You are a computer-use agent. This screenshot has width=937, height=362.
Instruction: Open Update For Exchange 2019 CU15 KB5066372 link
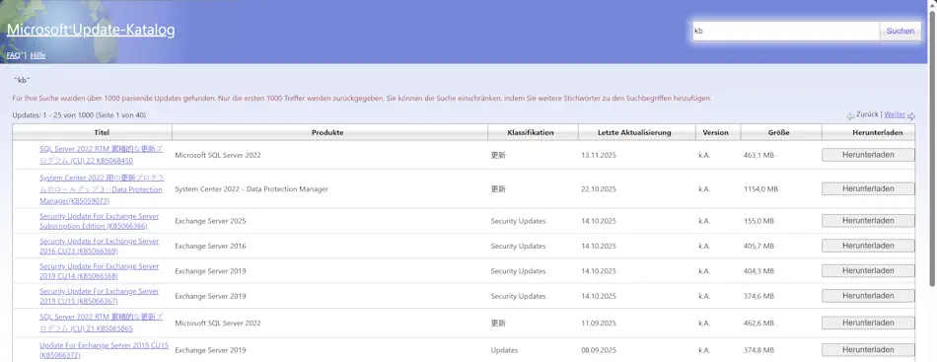104,350
